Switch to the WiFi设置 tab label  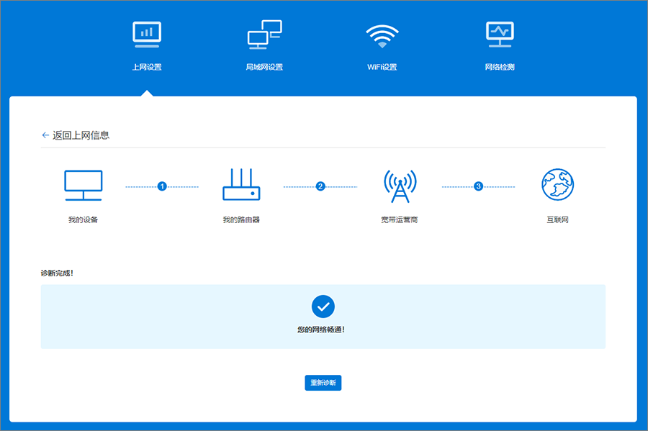(382, 67)
